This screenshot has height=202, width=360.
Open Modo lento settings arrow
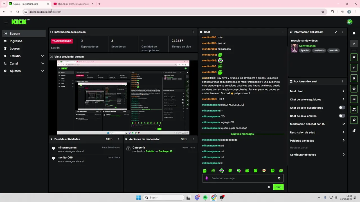343,91
